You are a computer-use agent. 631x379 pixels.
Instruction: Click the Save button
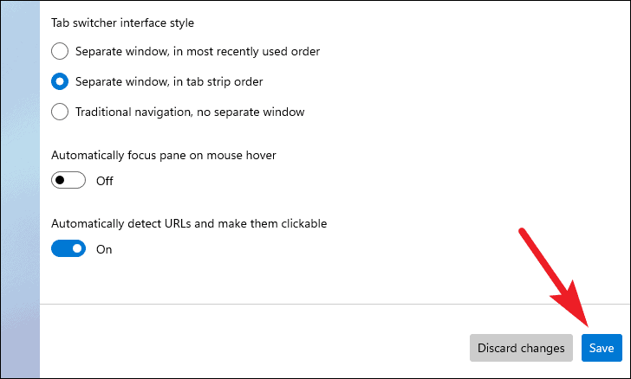(602, 348)
